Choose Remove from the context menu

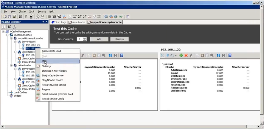[x=58, y=89]
